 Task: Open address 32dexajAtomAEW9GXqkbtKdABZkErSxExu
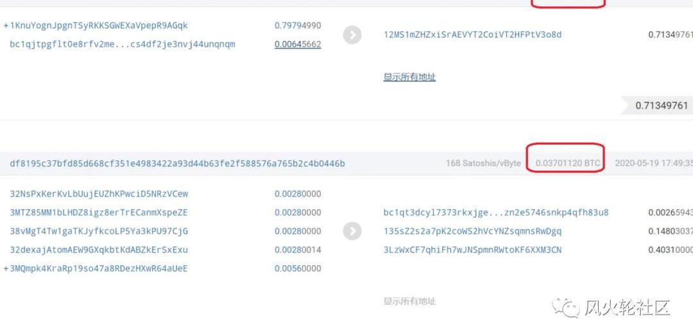pyautogui.click(x=99, y=250)
